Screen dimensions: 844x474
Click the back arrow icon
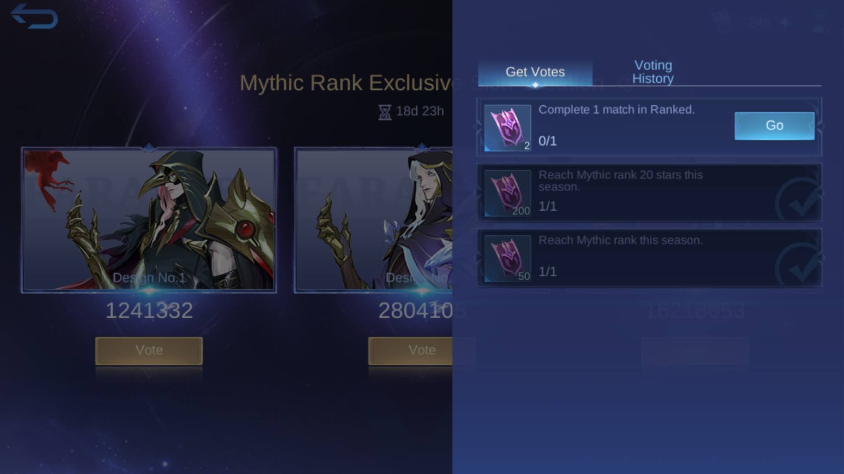(34, 16)
